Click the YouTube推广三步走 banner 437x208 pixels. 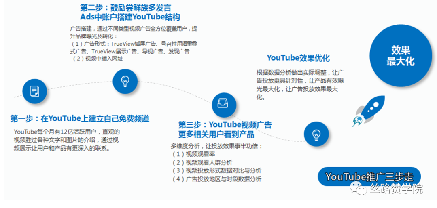pyautogui.click(x=369, y=176)
